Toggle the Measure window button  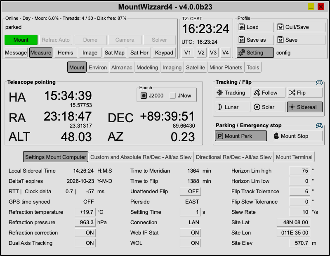coord(41,53)
